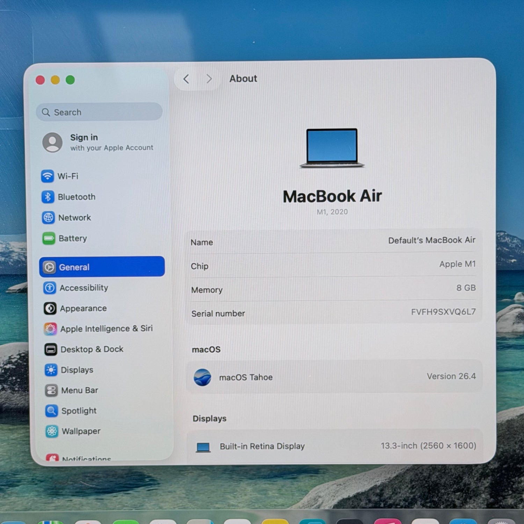Image resolution: width=524 pixels, height=524 pixels.
Task: Open Appearance settings icon
Action: coord(50,308)
